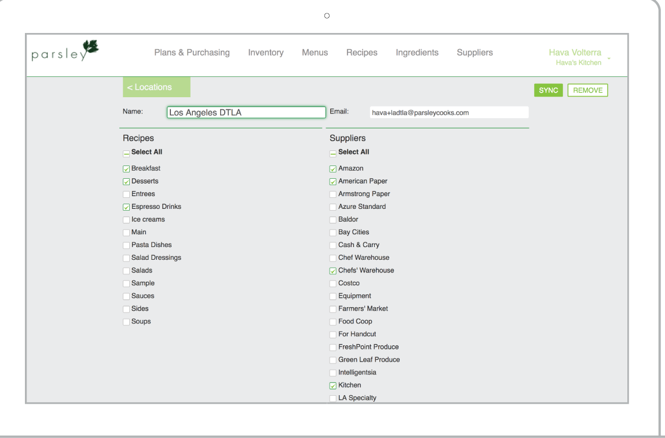
Task: Open the Plans & Purchasing menu
Action: tap(192, 53)
